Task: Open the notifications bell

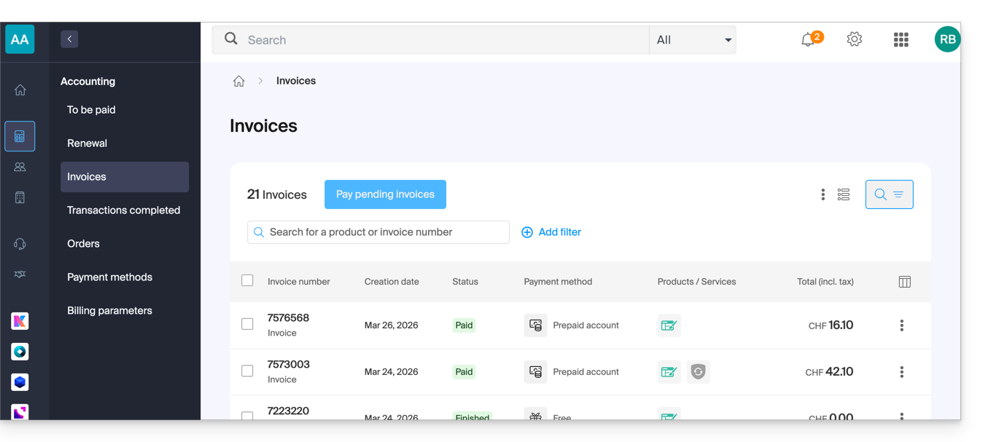Action: tap(808, 40)
